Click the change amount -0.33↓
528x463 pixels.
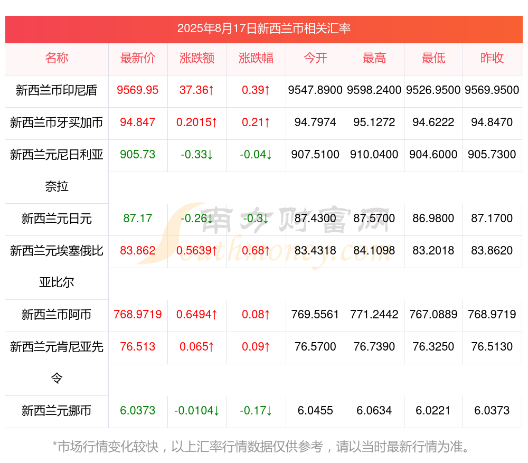[x=197, y=154]
